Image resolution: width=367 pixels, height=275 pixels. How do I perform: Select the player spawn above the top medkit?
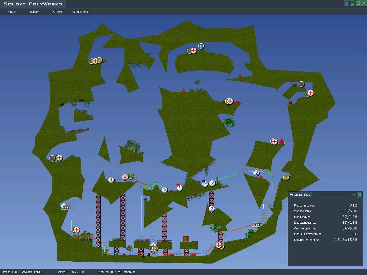click(x=201, y=46)
